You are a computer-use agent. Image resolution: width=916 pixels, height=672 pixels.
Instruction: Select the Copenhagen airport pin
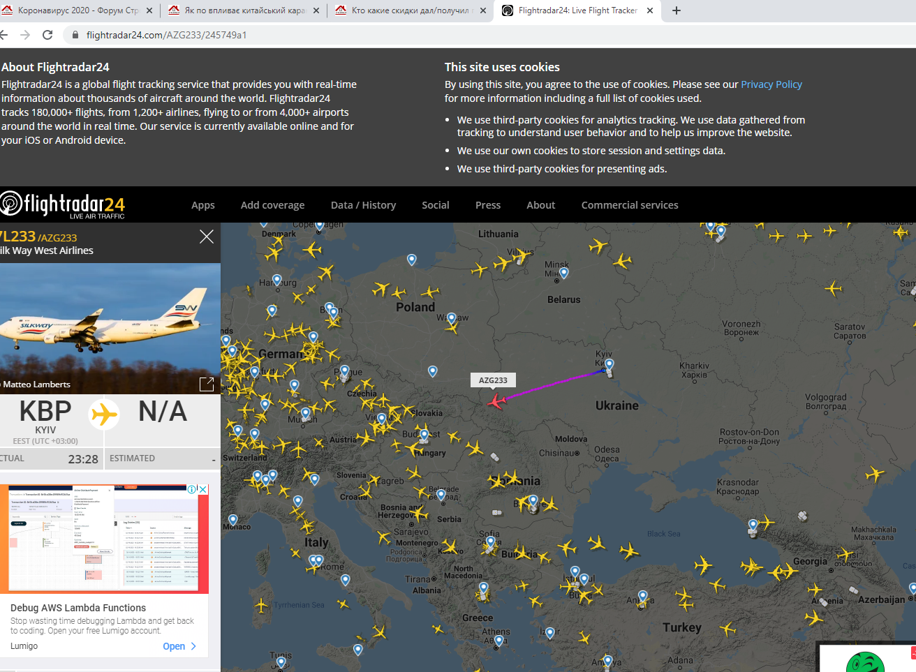320,226
